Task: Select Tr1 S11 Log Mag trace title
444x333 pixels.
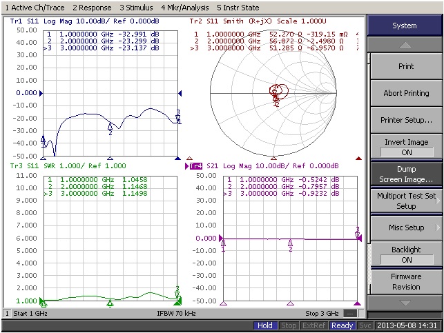Action: [84, 21]
